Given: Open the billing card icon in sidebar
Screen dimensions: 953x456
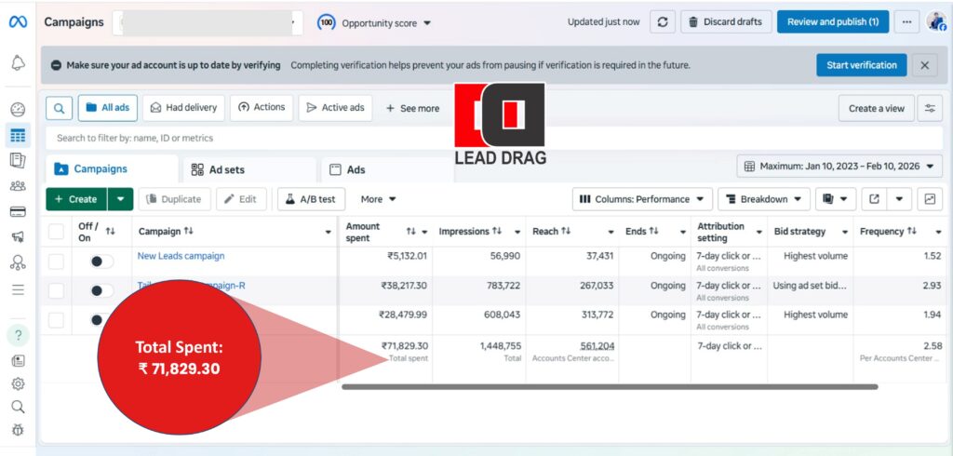Looking at the screenshot, I should click(x=18, y=211).
